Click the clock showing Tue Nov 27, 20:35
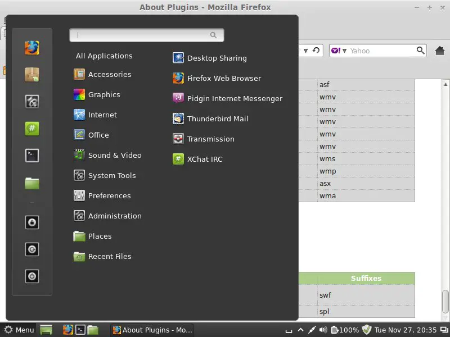 pyautogui.click(x=405, y=330)
